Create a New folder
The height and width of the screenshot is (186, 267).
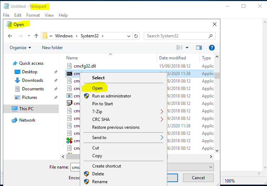click(52, 48)
